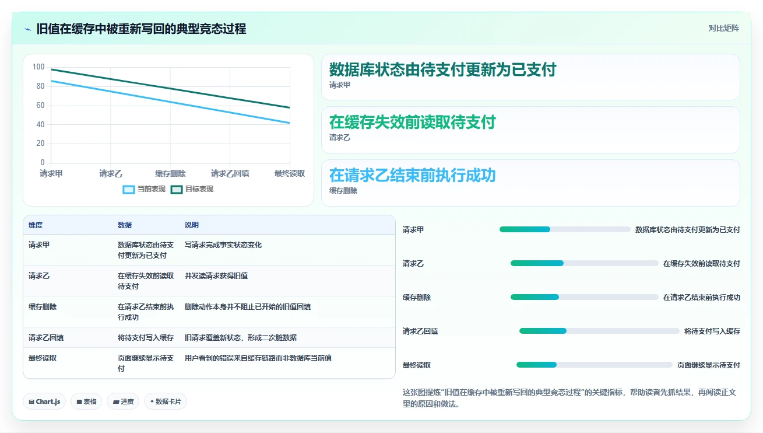
Task: Click progress caption 将待支付写入缓存
Action: (712, 331)
